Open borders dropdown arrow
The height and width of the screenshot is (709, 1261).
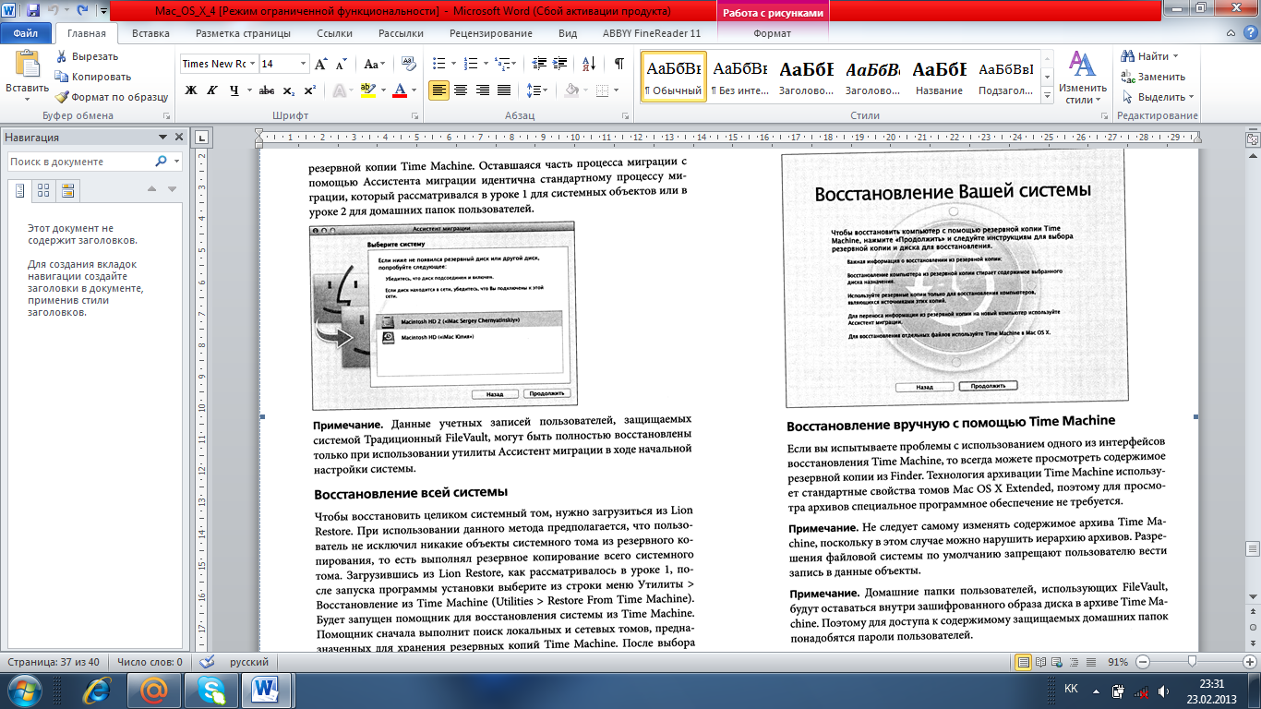[x=618, y=90]
